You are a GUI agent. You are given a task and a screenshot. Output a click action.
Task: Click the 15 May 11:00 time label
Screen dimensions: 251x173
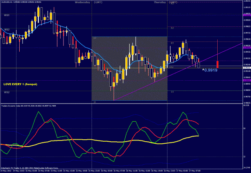coord(56,171)
